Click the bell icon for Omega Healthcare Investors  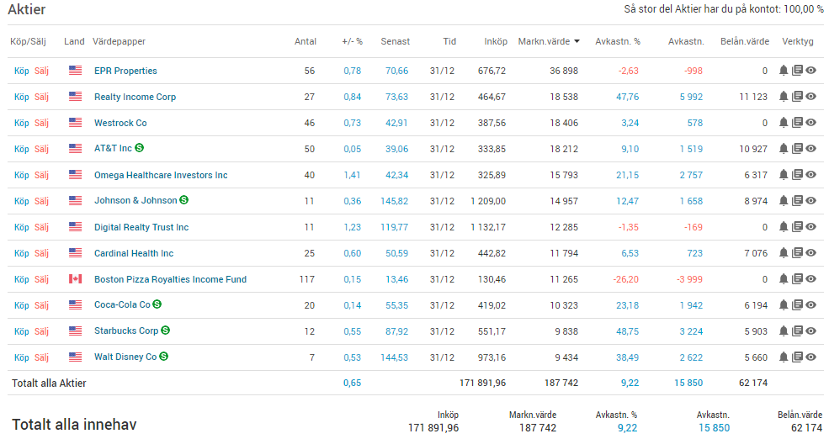[784, 174]
